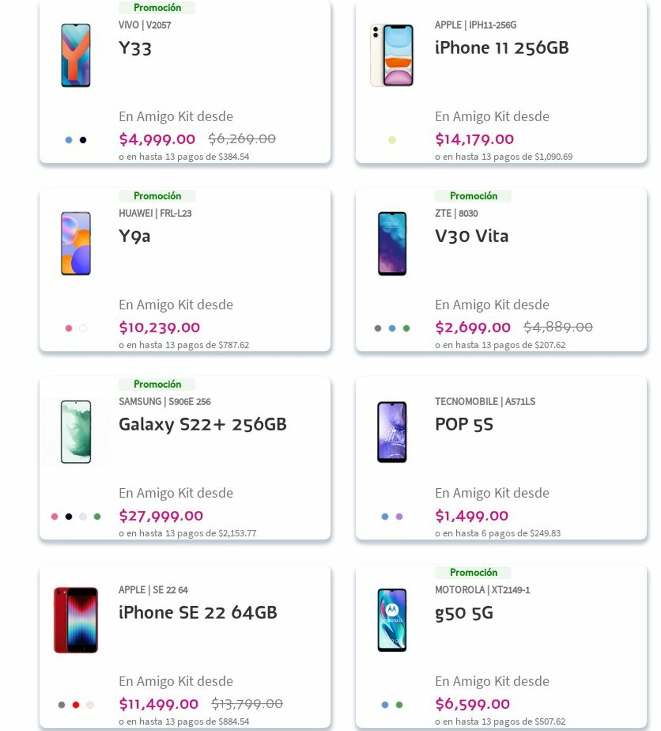
Task: Open the V30 Vita product title
Action: (x=472, y=236)
